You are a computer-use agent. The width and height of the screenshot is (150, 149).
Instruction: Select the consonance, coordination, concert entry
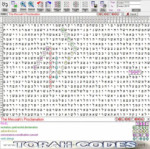point(19,135)
